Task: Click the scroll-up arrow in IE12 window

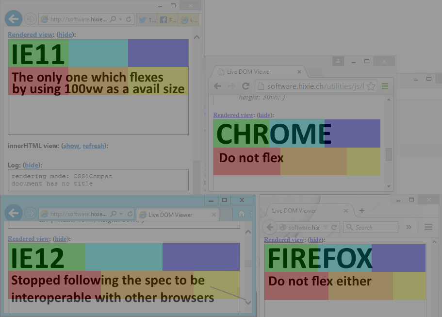Action: 248,232
